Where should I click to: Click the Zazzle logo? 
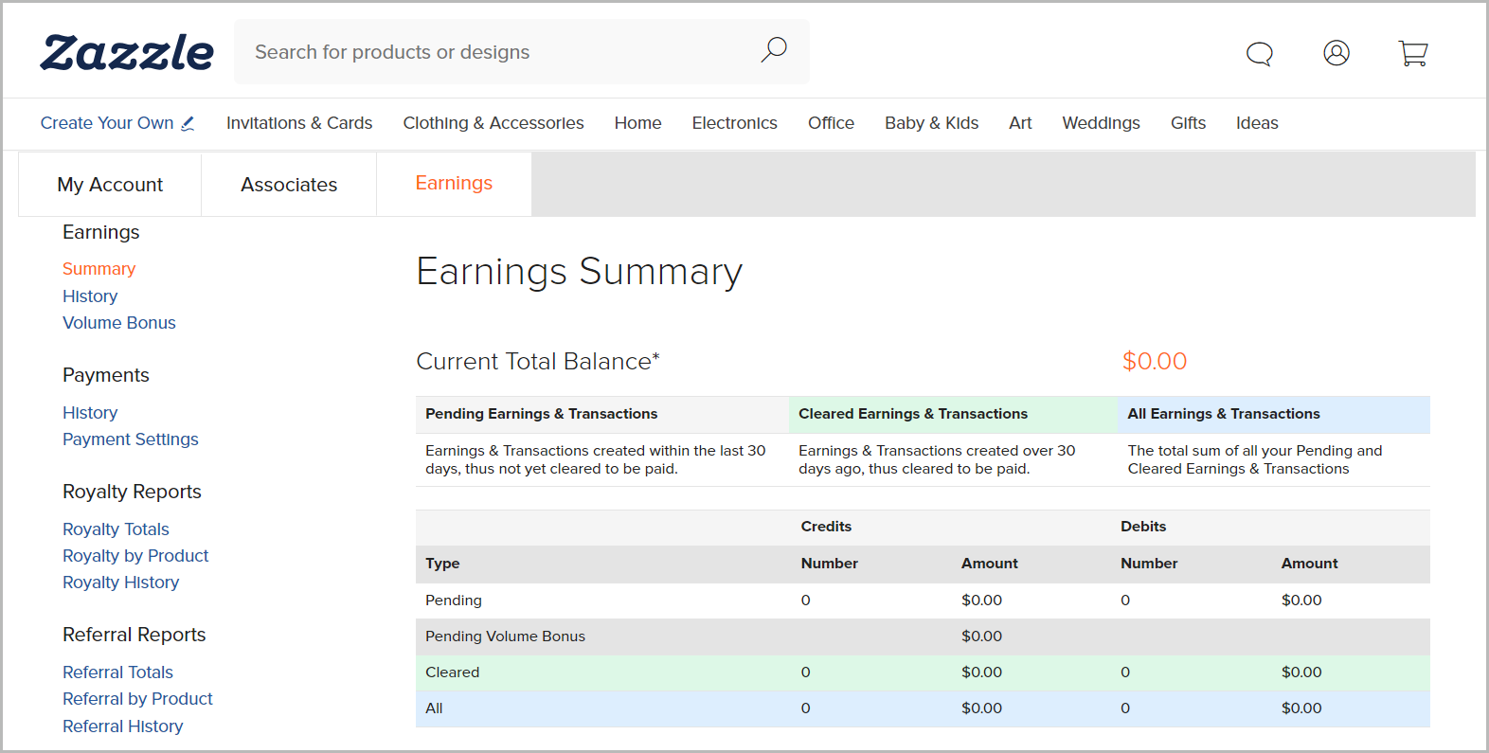127,52
